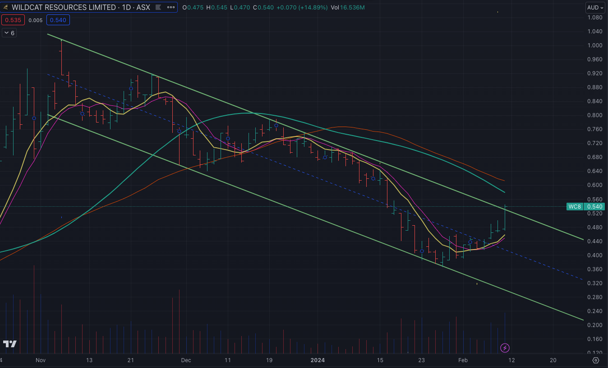Click the Vol 16.536M reading
This screenshot has width=608, height=368.
pyautogui.click(x=348, y=8)
